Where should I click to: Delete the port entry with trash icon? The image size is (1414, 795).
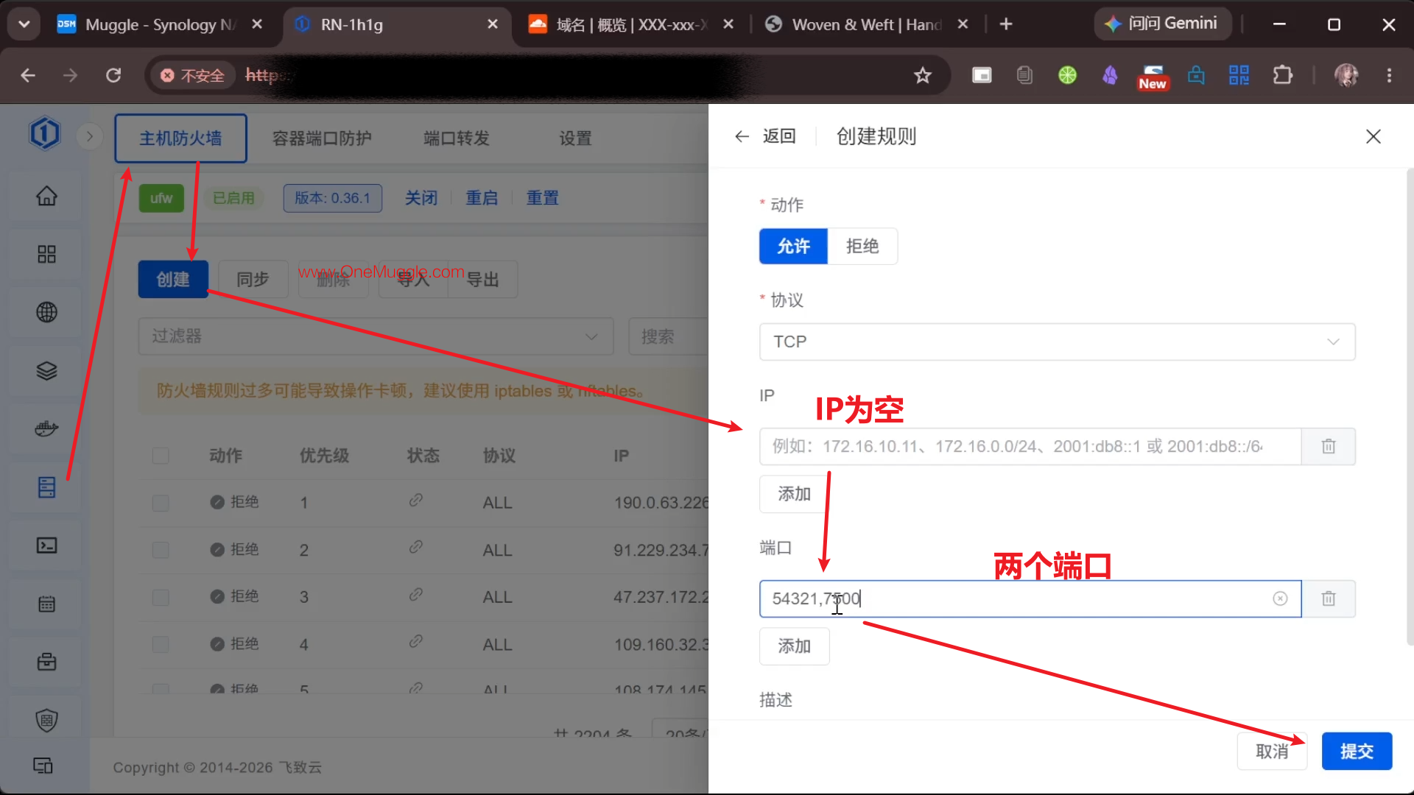coord(1329,598)
